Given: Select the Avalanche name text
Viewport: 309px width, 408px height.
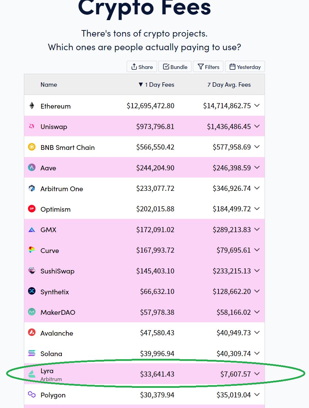Looking at the screenshot, I should pos(57,333).
